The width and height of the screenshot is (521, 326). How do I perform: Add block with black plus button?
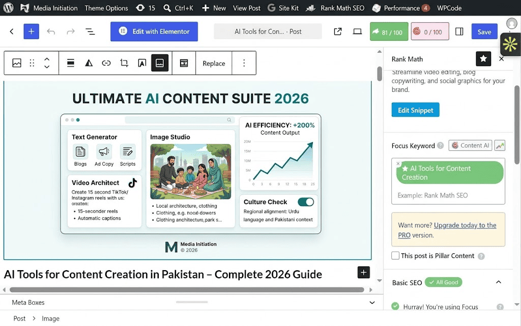click(363, 272)
